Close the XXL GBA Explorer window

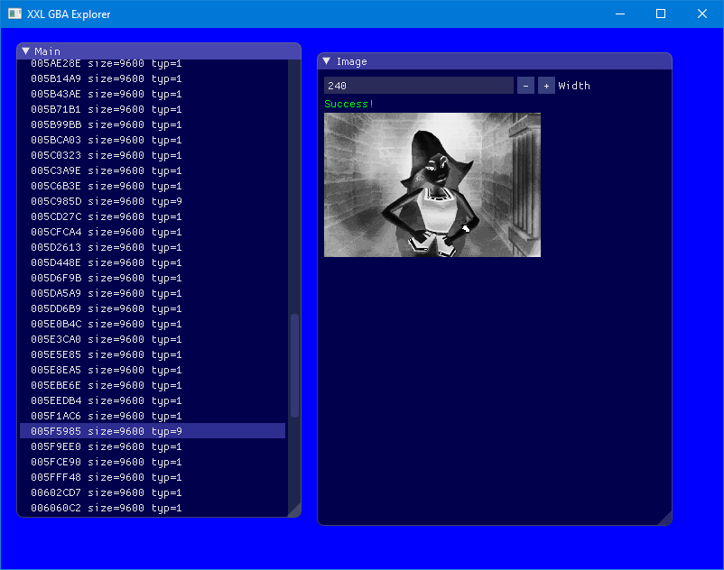click(701, 14)
